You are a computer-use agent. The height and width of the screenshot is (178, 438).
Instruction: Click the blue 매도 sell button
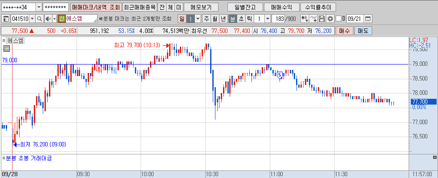point(363,31)
